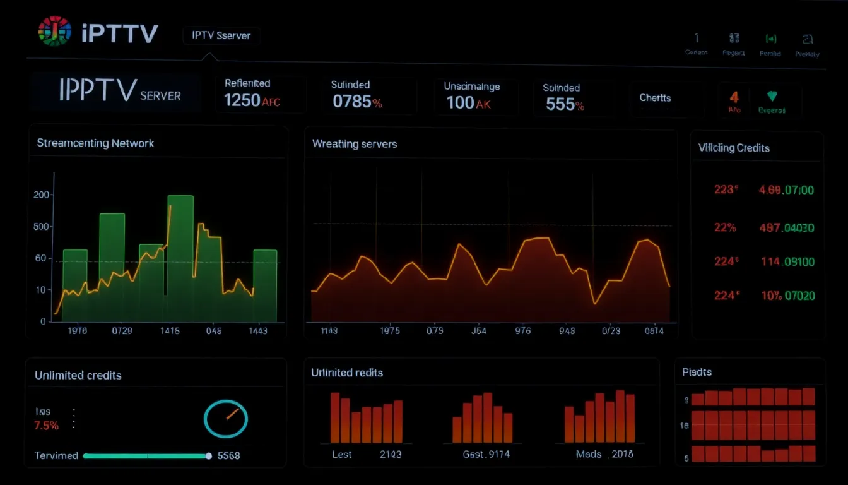
Task: Click the green gem icon in stats row
Action: click(x=772, y=97)
